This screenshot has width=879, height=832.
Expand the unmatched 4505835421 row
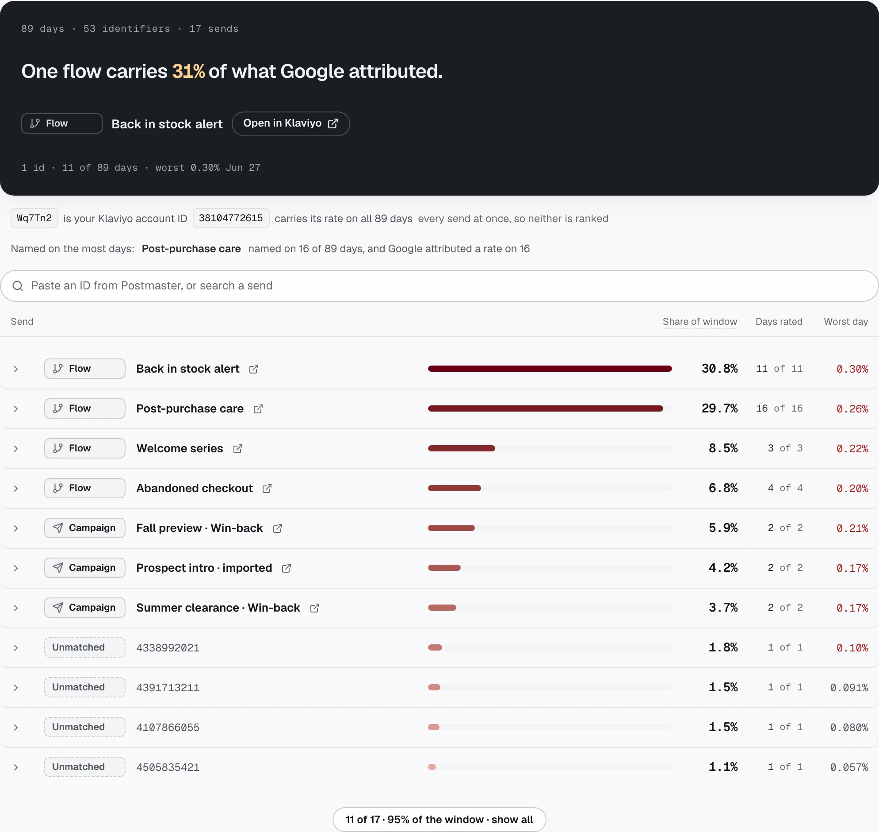(16, 767)
